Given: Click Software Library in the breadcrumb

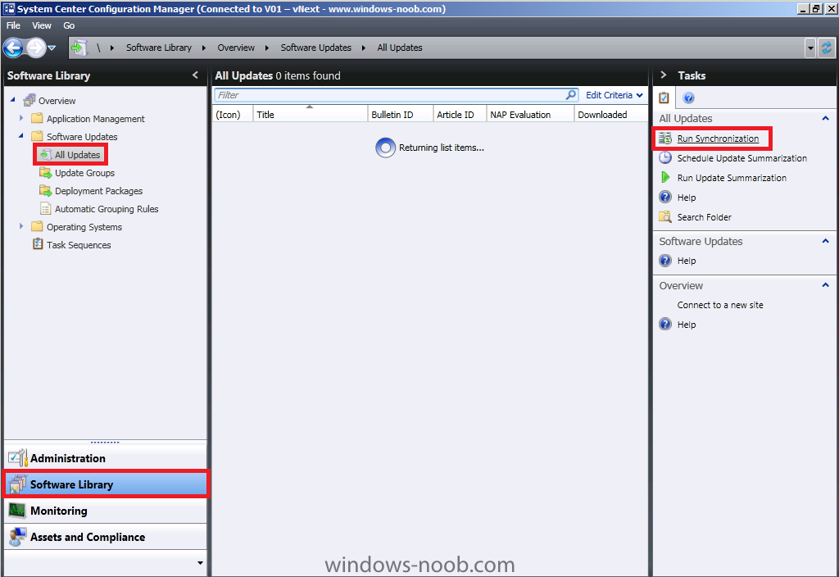Looking at the screenshot, I should pos(159,48).
